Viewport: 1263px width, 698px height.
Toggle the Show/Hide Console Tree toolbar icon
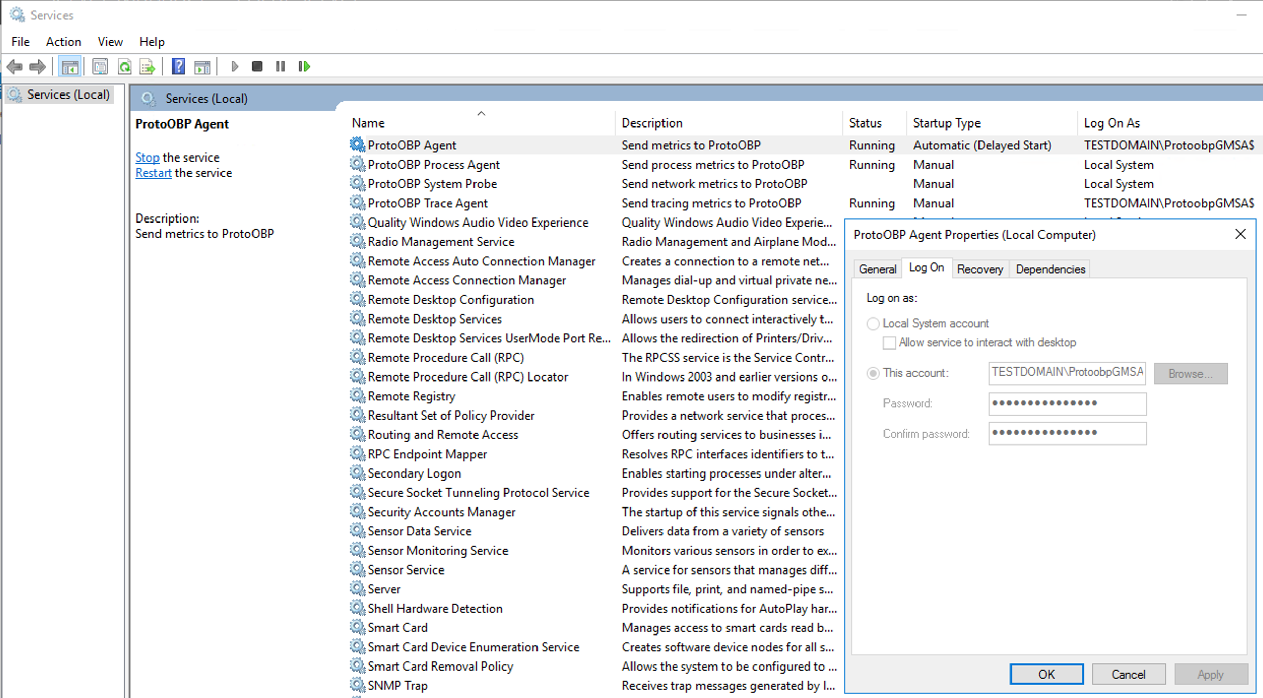point(70,67)
